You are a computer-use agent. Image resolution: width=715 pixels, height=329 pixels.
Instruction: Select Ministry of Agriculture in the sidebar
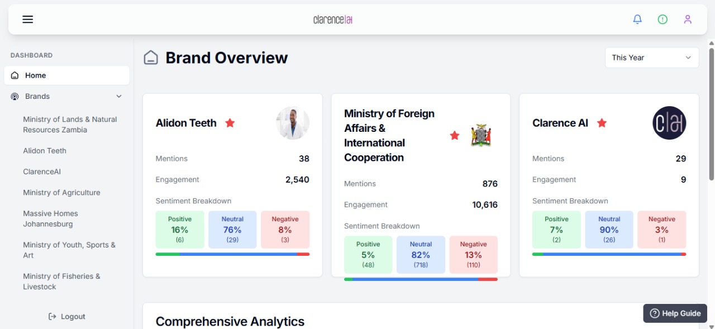[x=61, y=192]
